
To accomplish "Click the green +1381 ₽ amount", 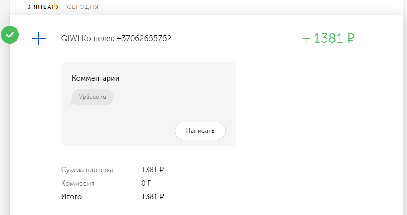I will (328, 38).
